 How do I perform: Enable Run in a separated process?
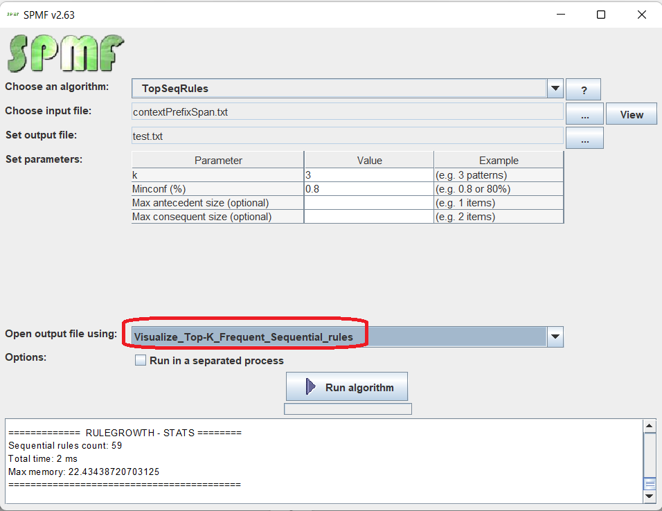tap(141, 361)
